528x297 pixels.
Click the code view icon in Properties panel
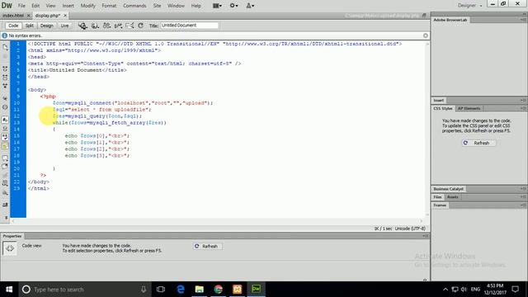tap(10, 248)
